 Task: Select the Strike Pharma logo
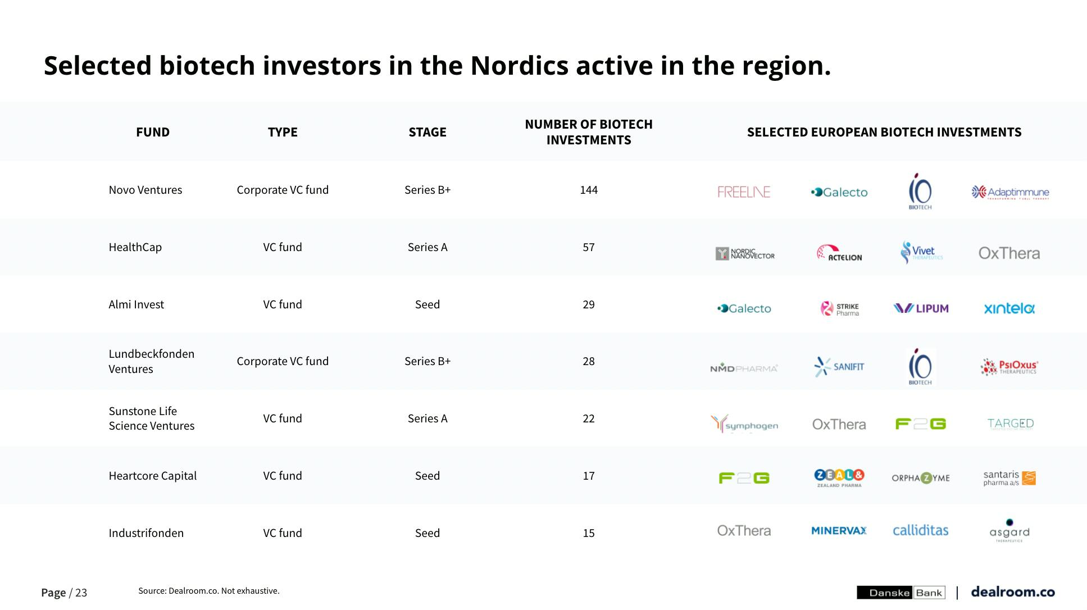coord(840,309)
